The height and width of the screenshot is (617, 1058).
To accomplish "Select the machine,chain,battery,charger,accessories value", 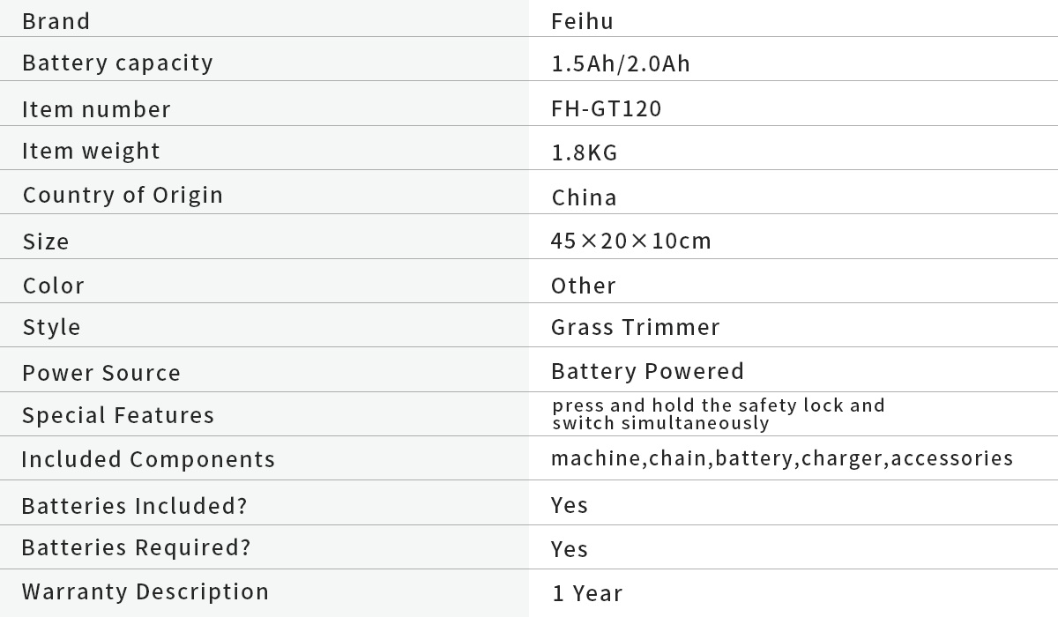I will pyautogui.click(x=782, y=458).
